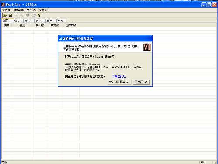Click the 发送错误报告 (Send Error Report) button
218x164 pixels.
(119, 82)
